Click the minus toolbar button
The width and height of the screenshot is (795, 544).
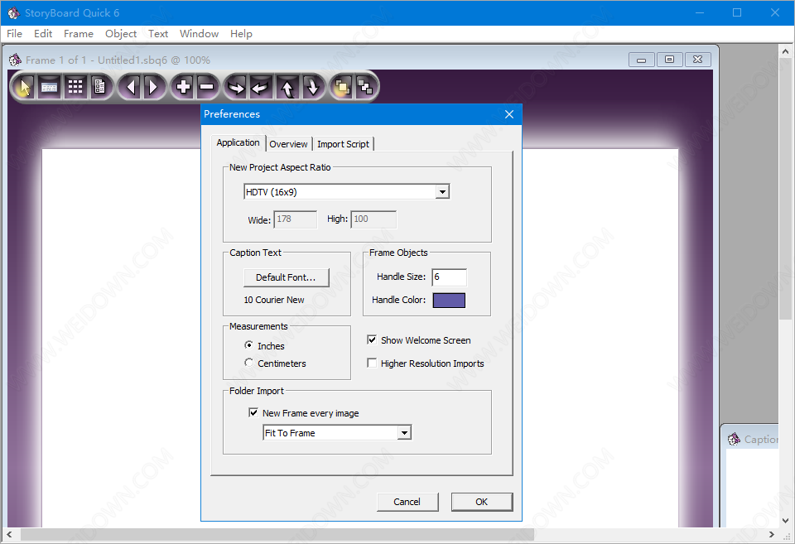pyautogui.click(x=206, y=86)
